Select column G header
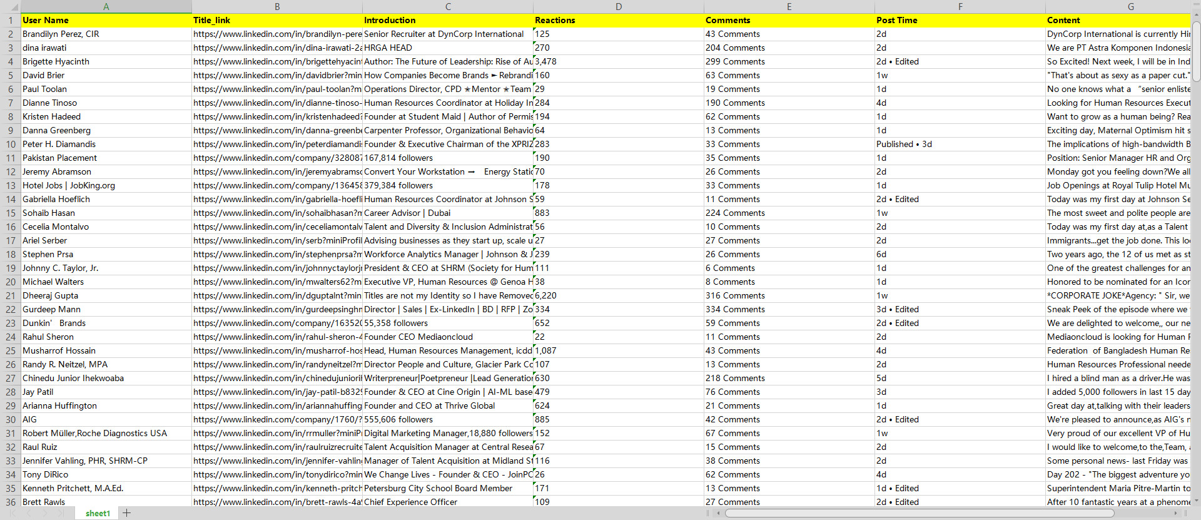 click(1130, 6)
